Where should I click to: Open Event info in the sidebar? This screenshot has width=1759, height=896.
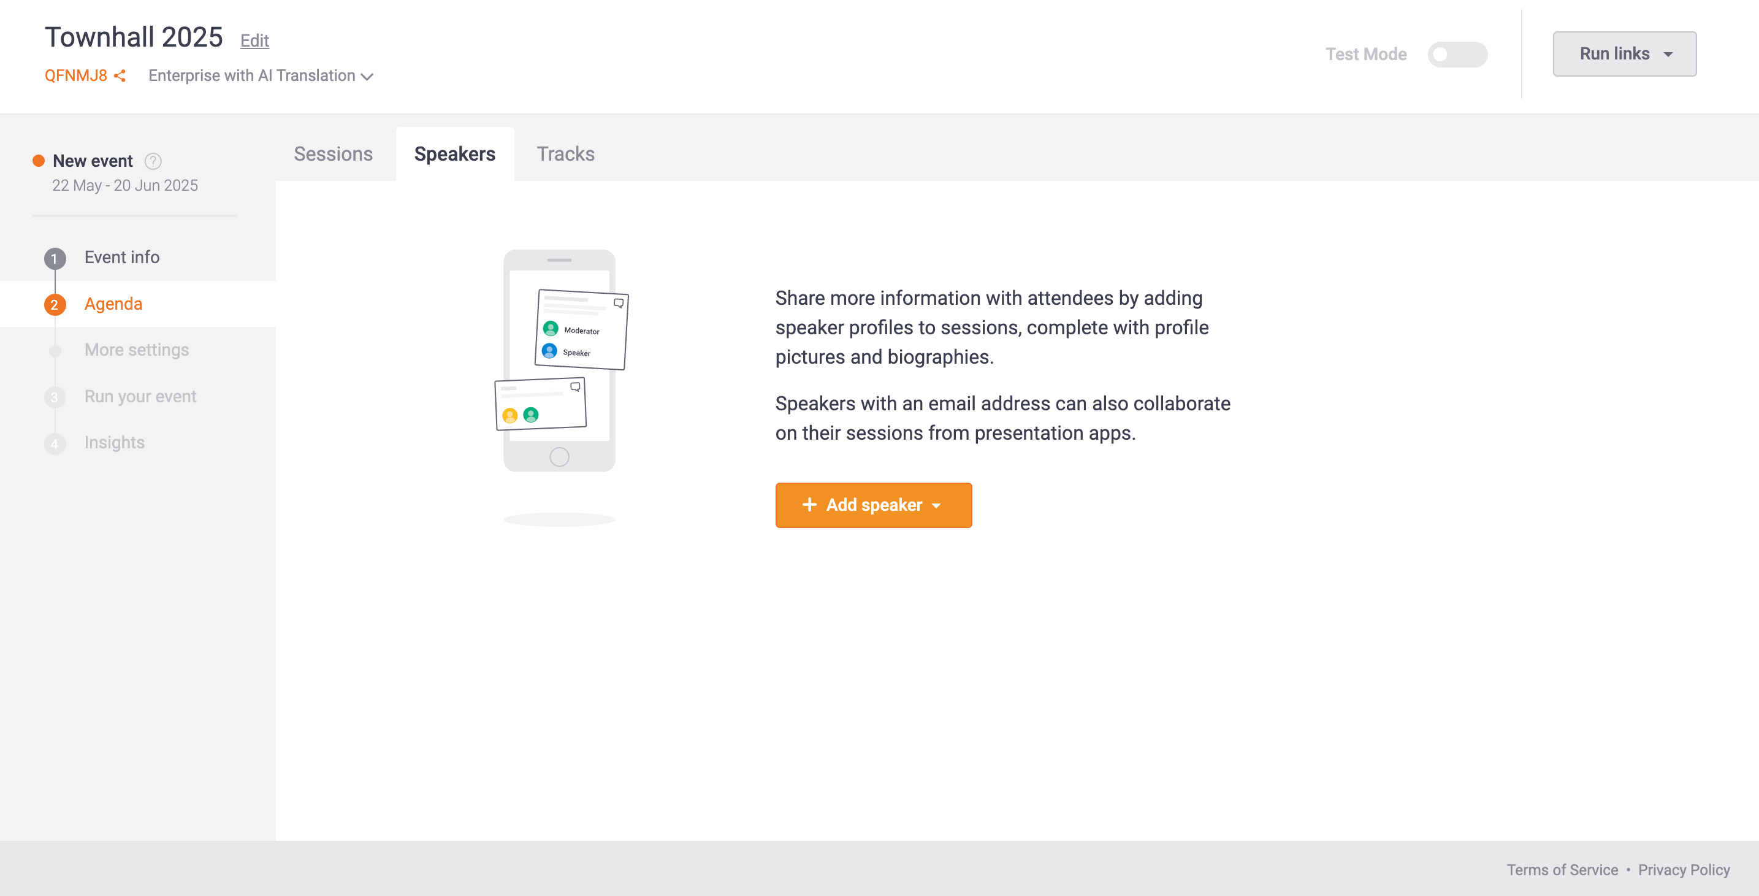[121, 258]
